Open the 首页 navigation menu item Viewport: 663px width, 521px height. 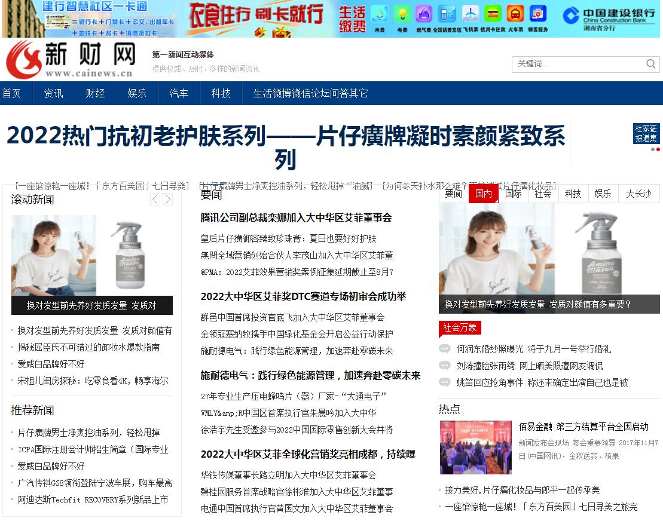pyautogui.click(x=11, y=93)
